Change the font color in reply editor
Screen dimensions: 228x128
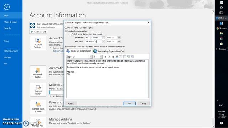click(117, 57)
